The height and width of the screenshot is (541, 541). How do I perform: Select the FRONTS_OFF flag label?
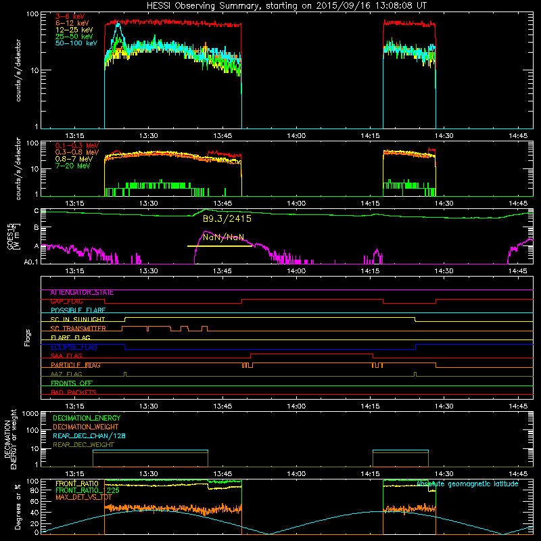point(72,383)
